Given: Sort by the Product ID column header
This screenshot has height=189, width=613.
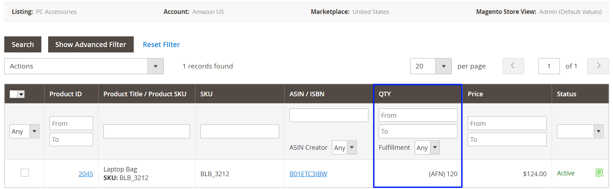Looking at the screenshot, I should 66,94.
